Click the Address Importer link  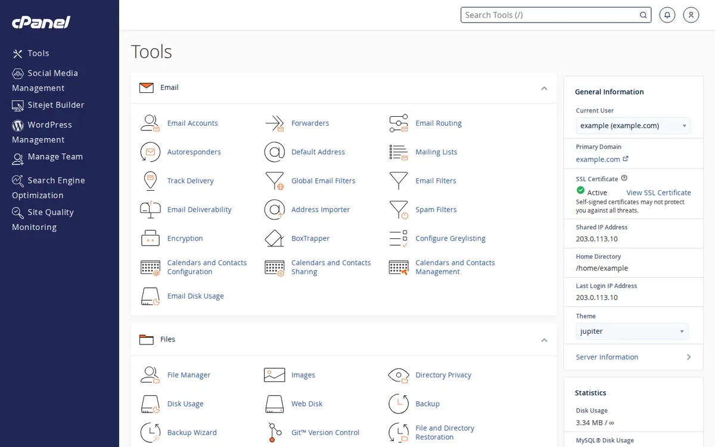point(321,210)
